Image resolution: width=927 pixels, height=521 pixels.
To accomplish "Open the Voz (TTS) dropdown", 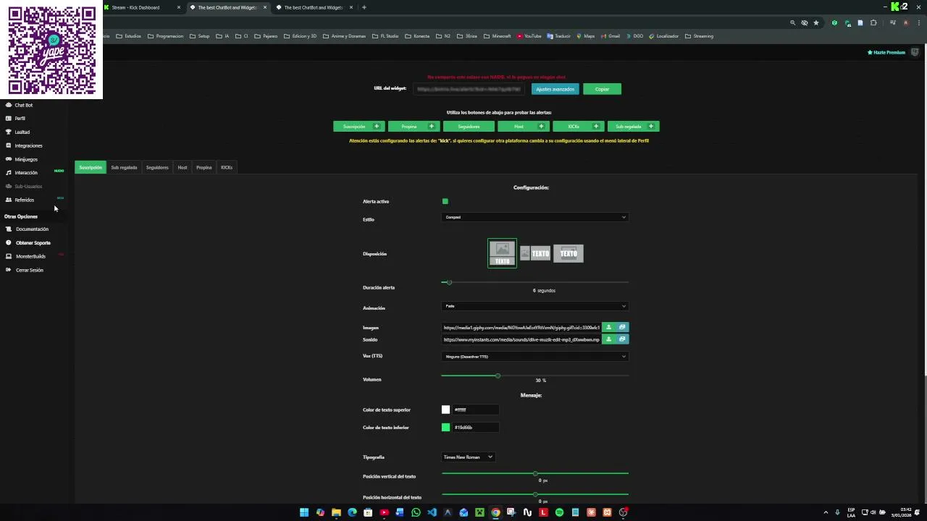I will pyautogui.click(x=534, y=356).
